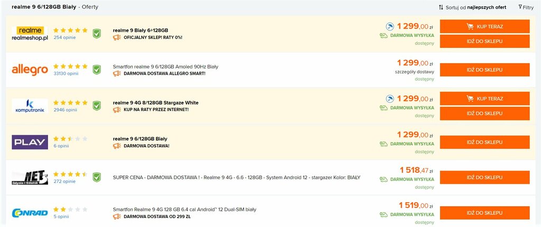Click trusted-shop shield badge for allegro

pos(97,70)
